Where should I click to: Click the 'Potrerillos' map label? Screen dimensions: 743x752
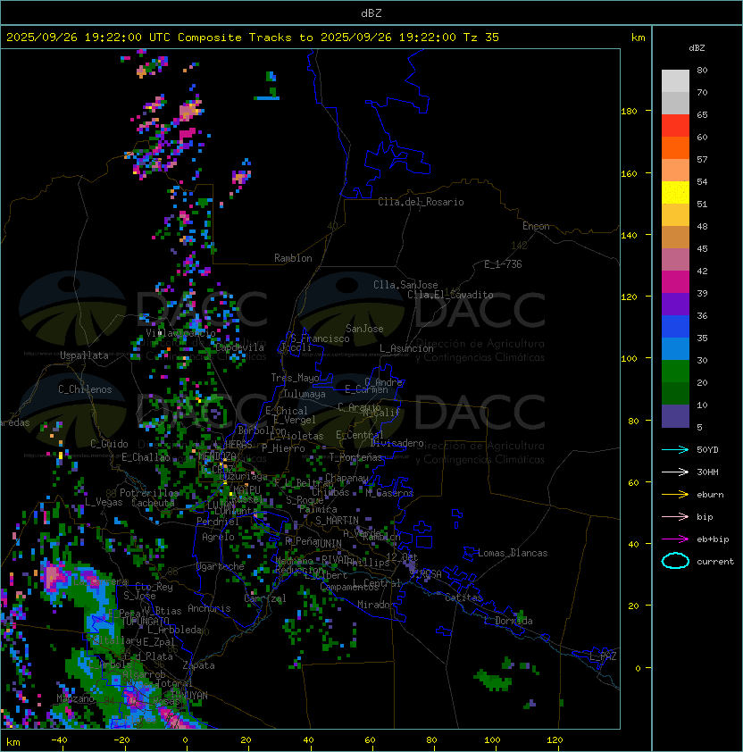pos(149,493)
